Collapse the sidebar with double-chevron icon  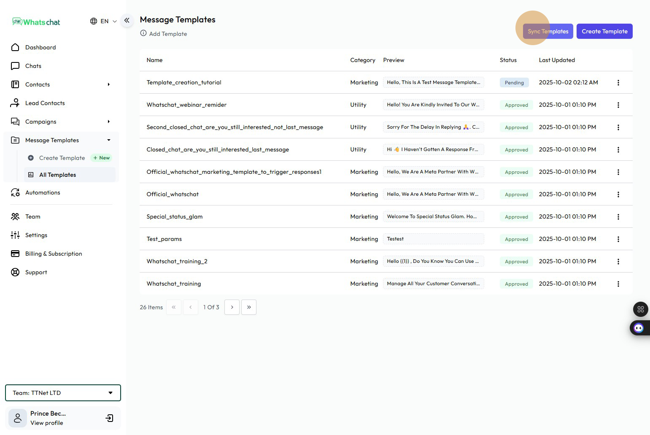point(127,20)
